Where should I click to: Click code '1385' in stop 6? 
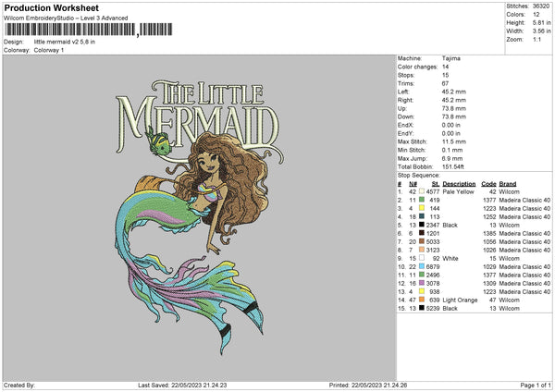(x=489, y=234)
